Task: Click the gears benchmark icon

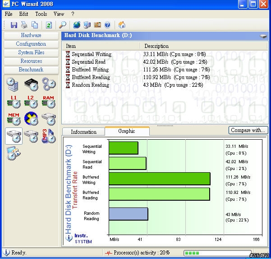Action: click(x=49, y=84)
